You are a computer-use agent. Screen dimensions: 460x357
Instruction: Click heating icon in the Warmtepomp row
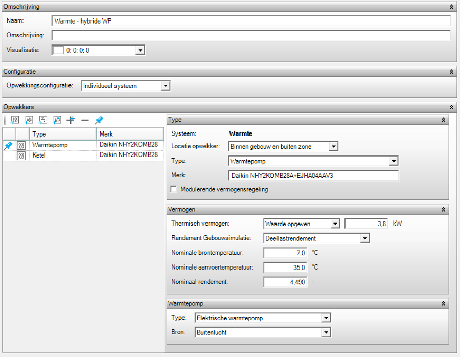[x=21, y=145]
